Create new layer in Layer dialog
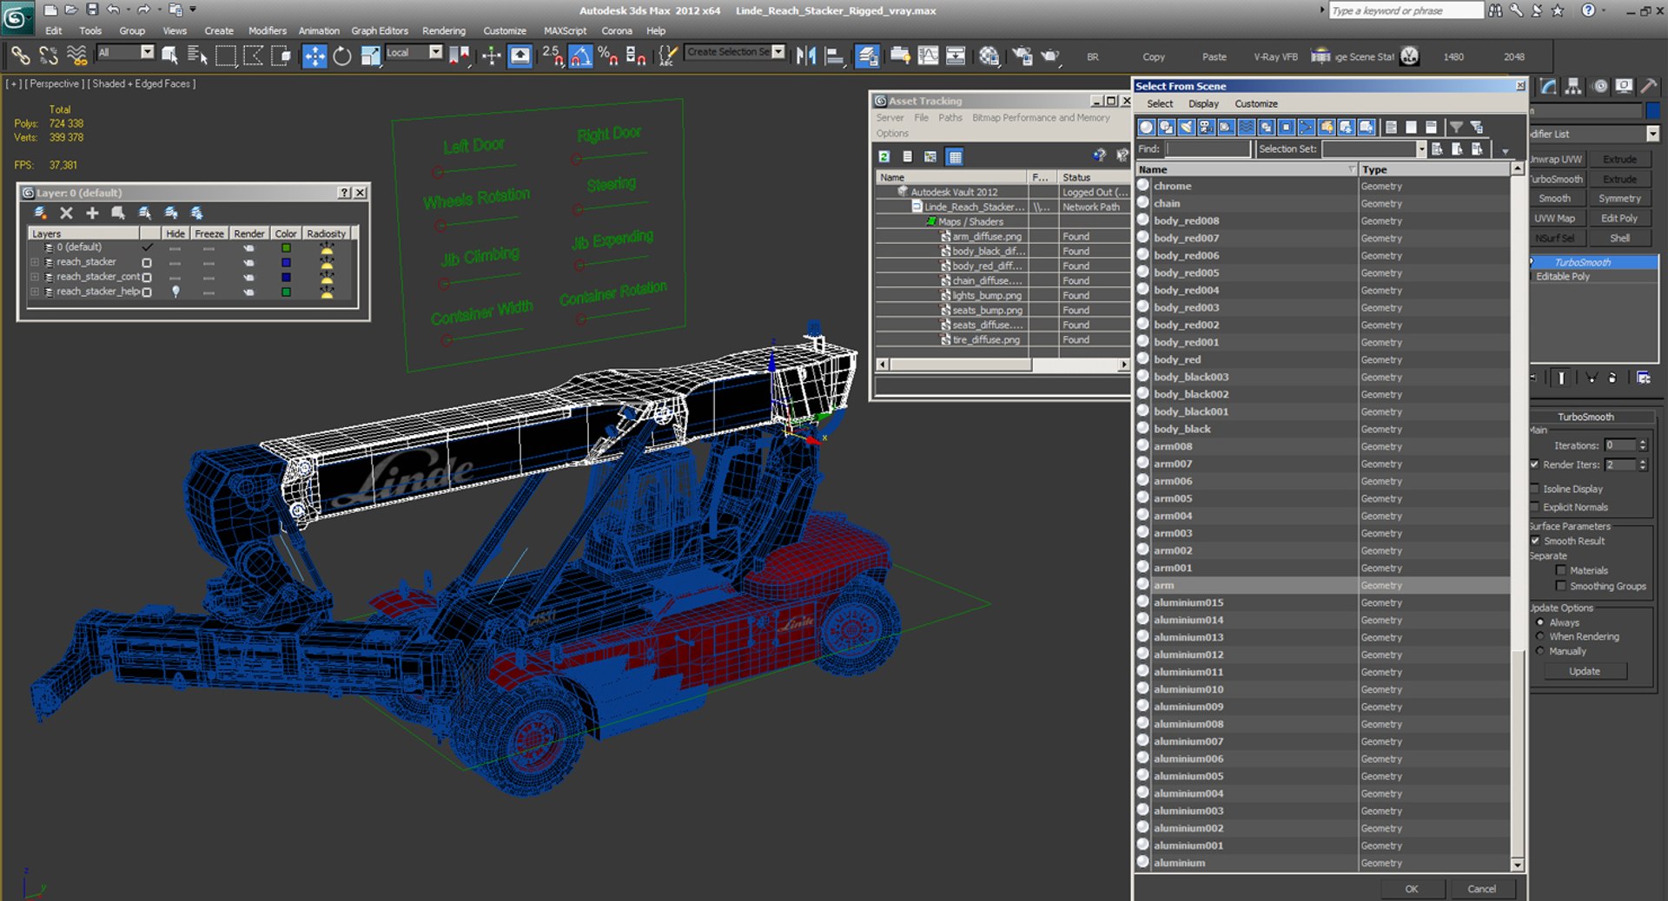 click(x=40, y=213)
